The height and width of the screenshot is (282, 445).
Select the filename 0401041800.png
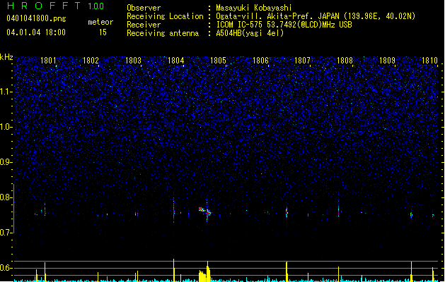pyautogui.click(x=36, y=18)
